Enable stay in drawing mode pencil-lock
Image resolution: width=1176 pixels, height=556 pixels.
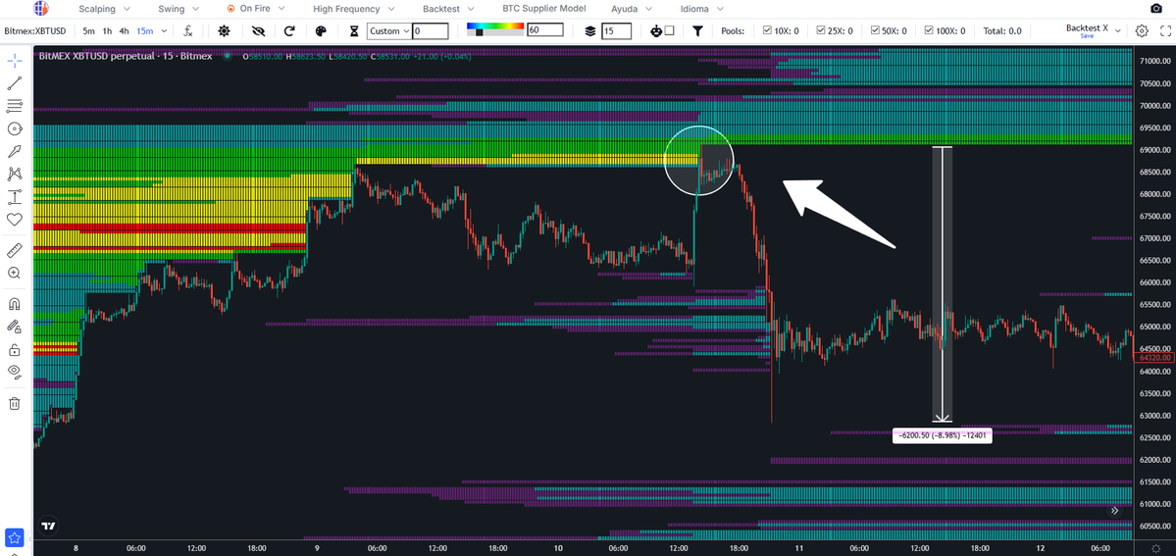[15, 328]
